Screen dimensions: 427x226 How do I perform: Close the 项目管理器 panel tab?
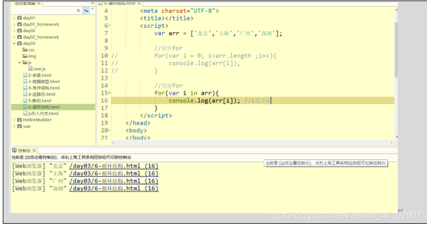[39, 3]
